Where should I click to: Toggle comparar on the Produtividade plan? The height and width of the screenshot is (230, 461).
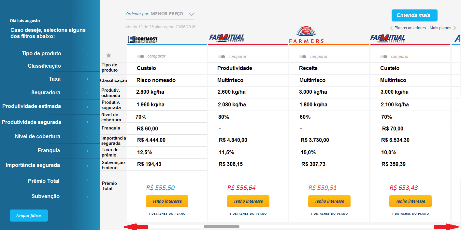(x=222, y=57)
